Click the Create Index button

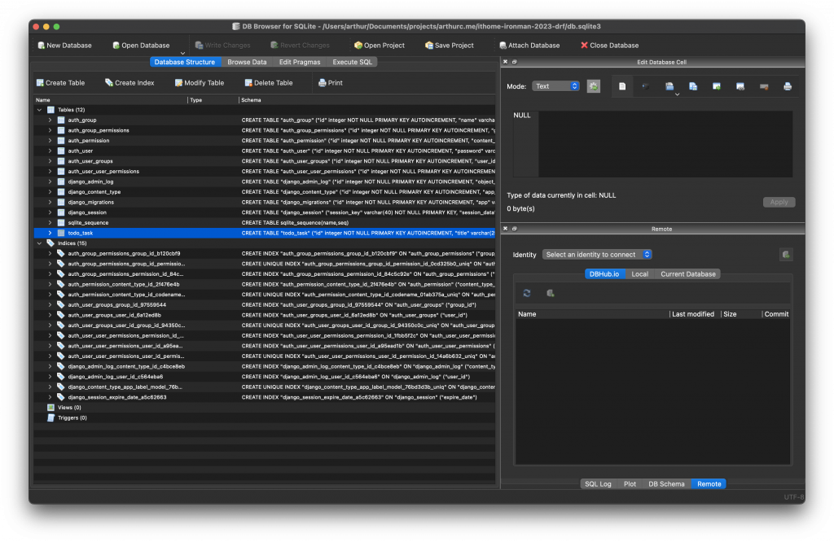pos(129,82)
